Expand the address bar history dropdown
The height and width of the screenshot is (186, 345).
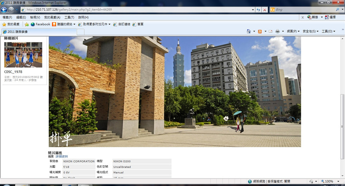[x=253, y=9]
